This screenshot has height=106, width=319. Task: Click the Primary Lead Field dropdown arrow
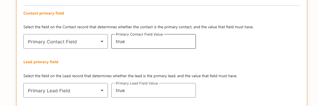(x=102, y=90)
